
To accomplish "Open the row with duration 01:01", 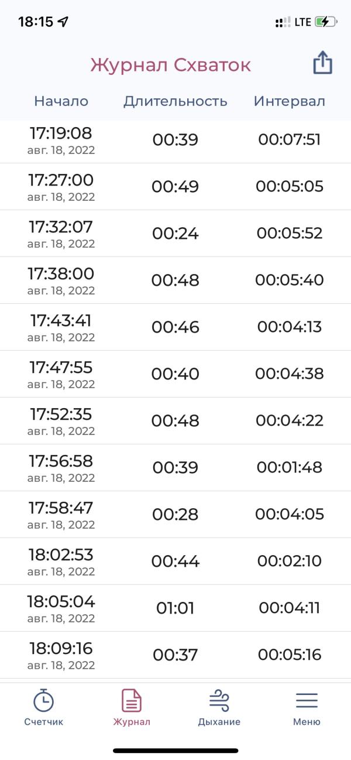I will (175, 608).
